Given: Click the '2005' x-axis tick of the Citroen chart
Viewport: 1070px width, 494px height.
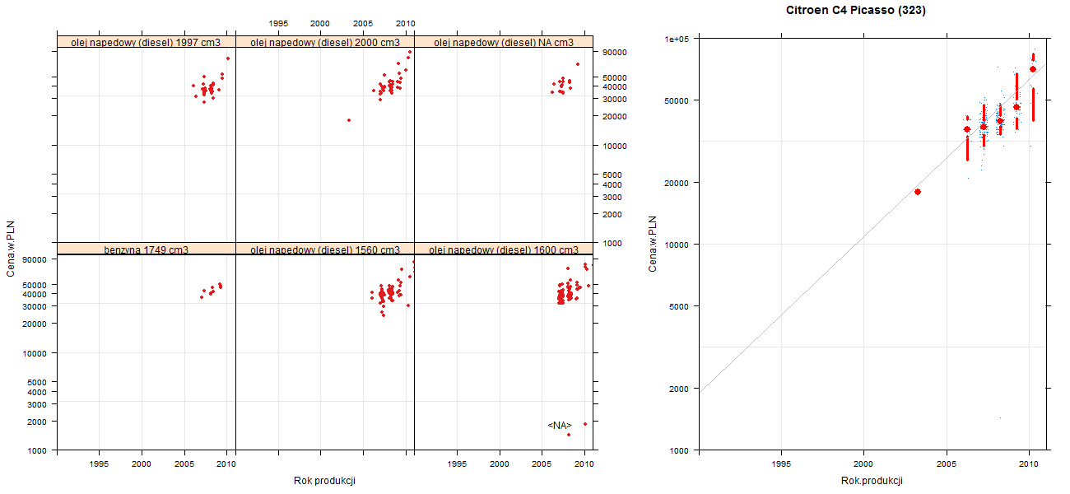Looking at the screenshot, I should [947, 465].
